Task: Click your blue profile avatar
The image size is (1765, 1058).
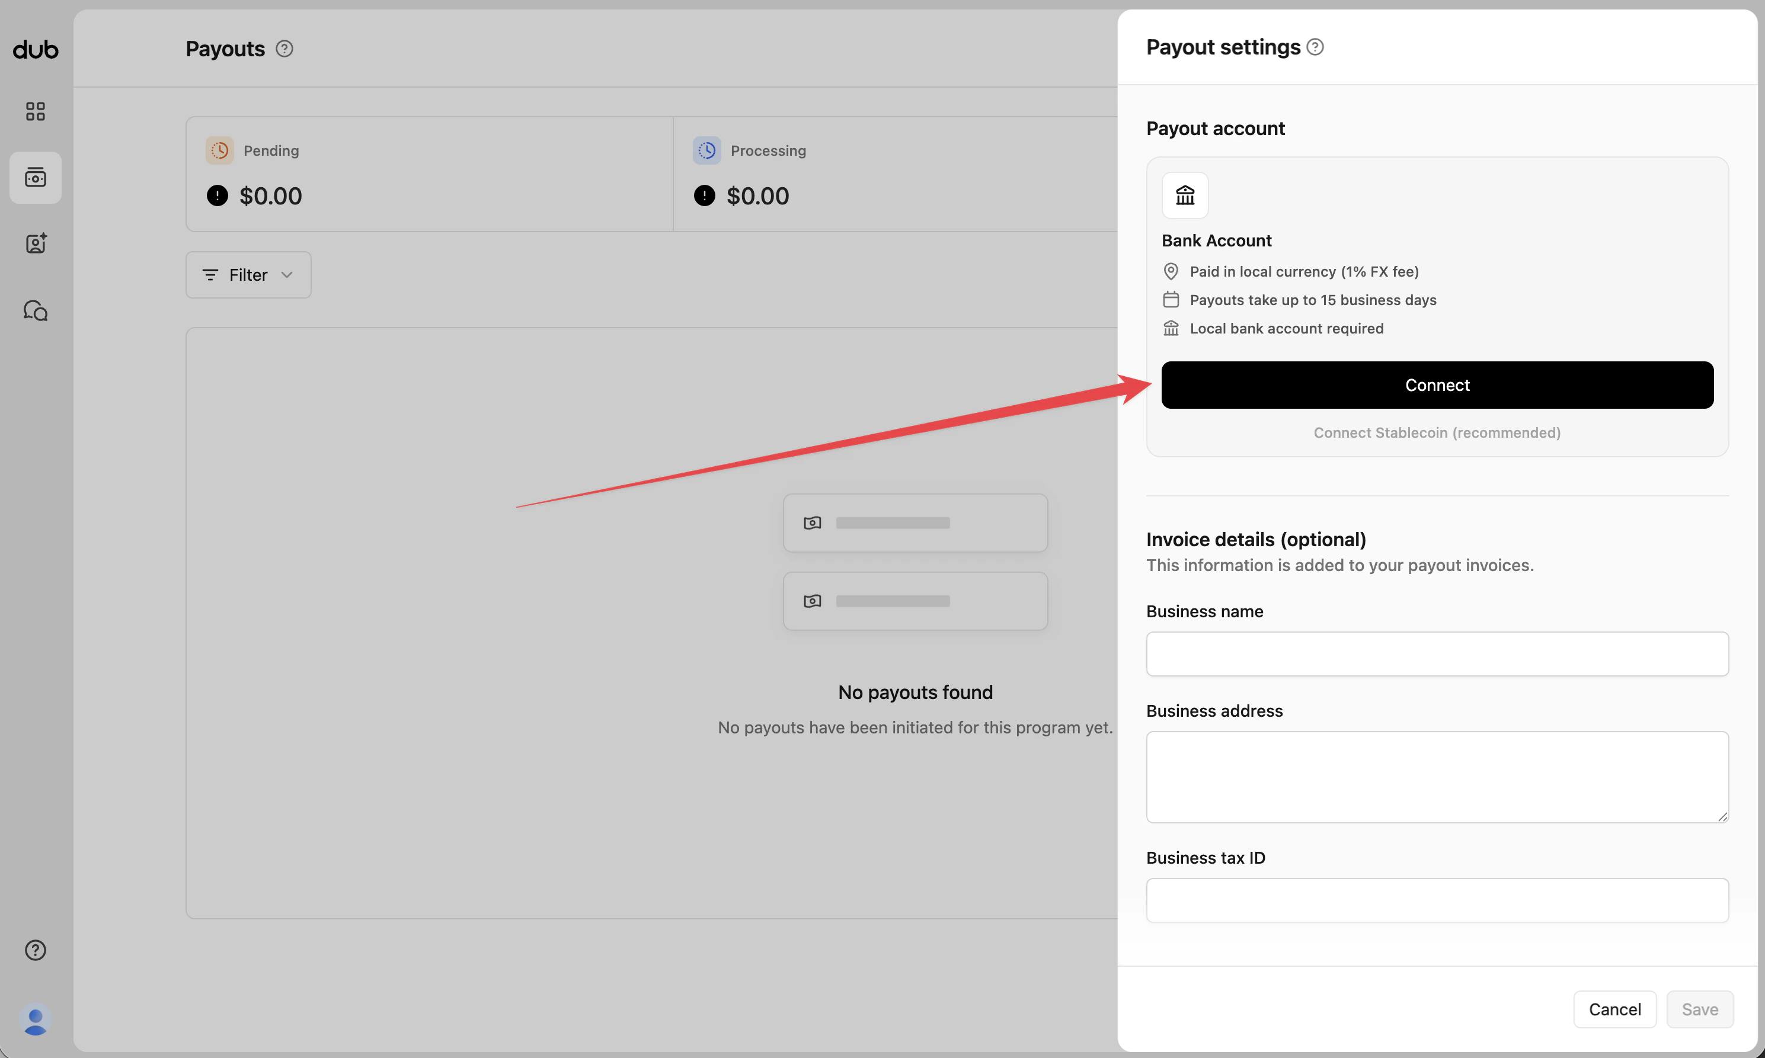Action: [35, 1021]
